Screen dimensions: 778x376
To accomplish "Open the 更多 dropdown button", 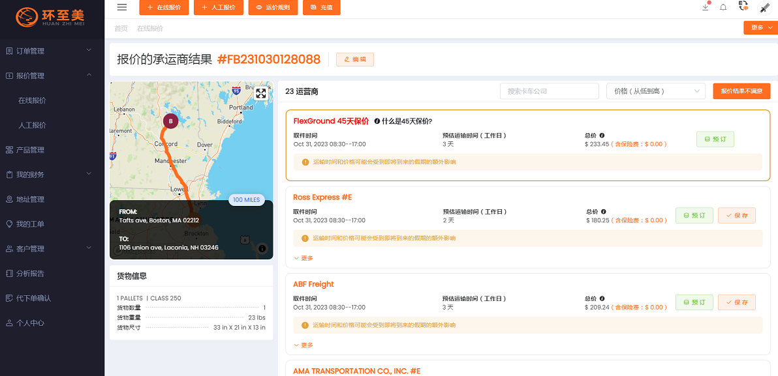I will [760, 27].
